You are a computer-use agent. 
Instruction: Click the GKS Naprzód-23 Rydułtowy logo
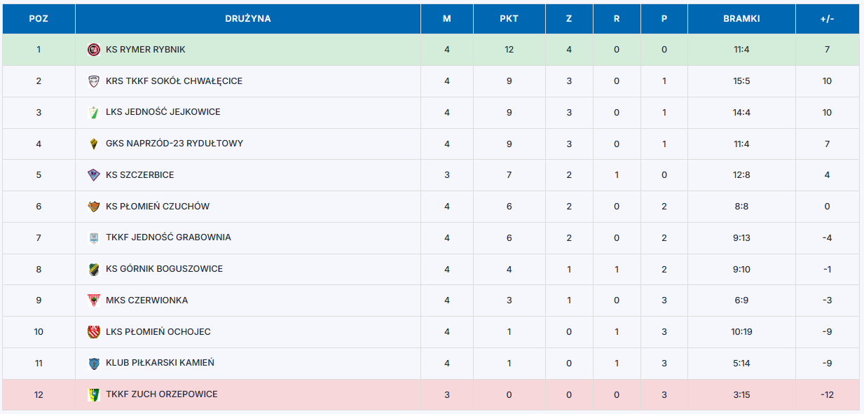point(94,144)
